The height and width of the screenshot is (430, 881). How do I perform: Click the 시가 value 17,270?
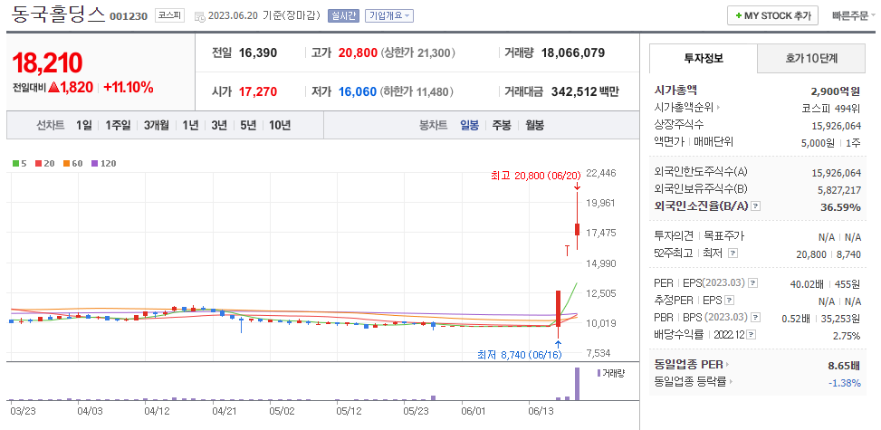258,91
